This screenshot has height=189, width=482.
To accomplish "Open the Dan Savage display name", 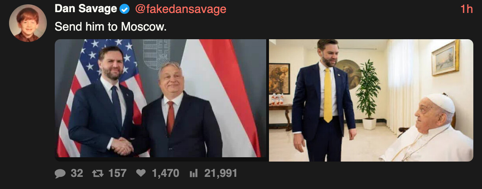I will 86,9.
